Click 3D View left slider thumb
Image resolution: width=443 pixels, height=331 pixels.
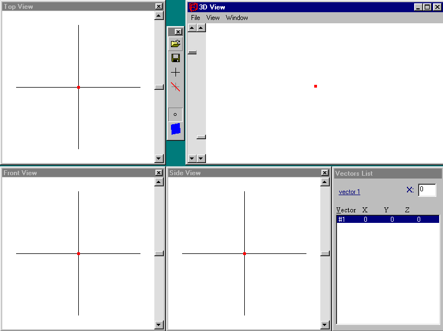click(x=192, y=53)
